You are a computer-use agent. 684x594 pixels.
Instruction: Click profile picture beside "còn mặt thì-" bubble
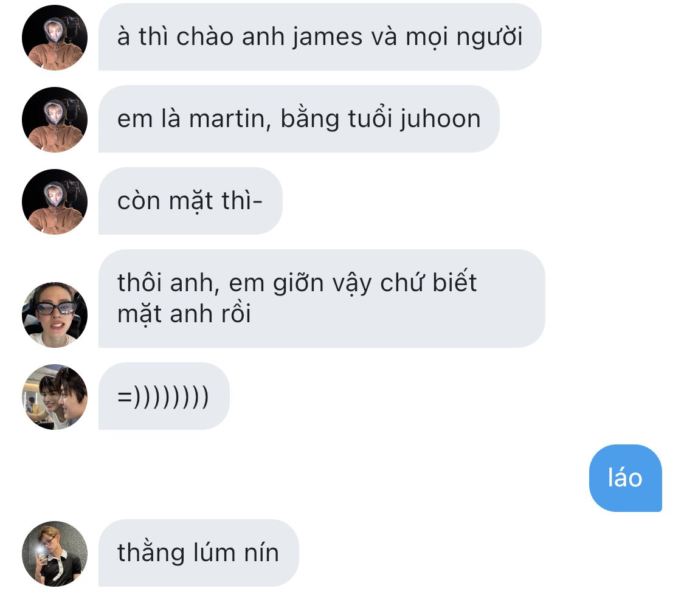click(x=55, y=201)
